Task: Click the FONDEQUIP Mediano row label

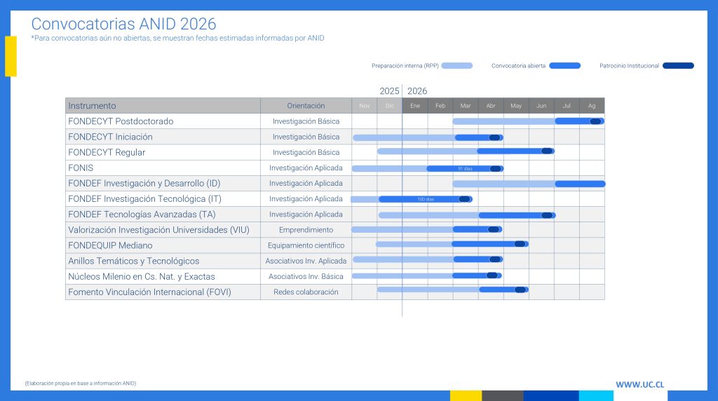Action: [x=110, y=245]
